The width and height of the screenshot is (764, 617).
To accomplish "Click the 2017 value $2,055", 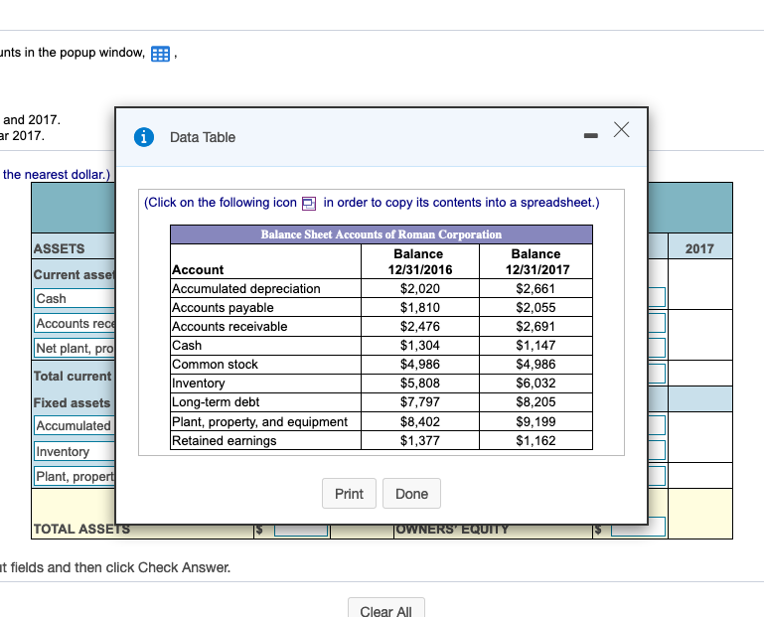I will point(535,308).
